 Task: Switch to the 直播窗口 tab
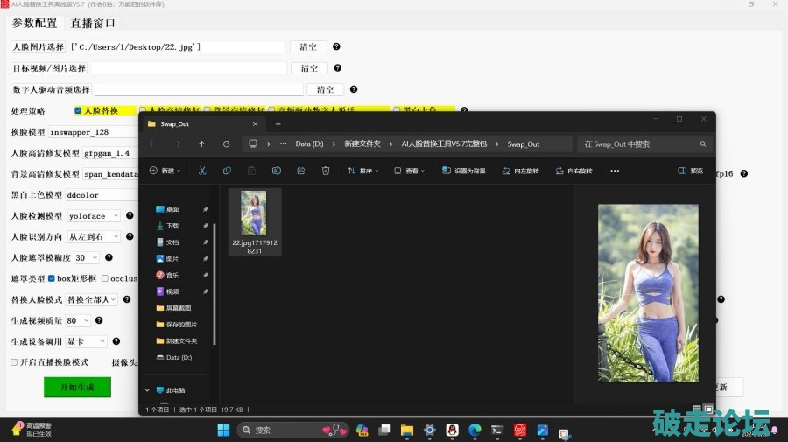point(94,24)
